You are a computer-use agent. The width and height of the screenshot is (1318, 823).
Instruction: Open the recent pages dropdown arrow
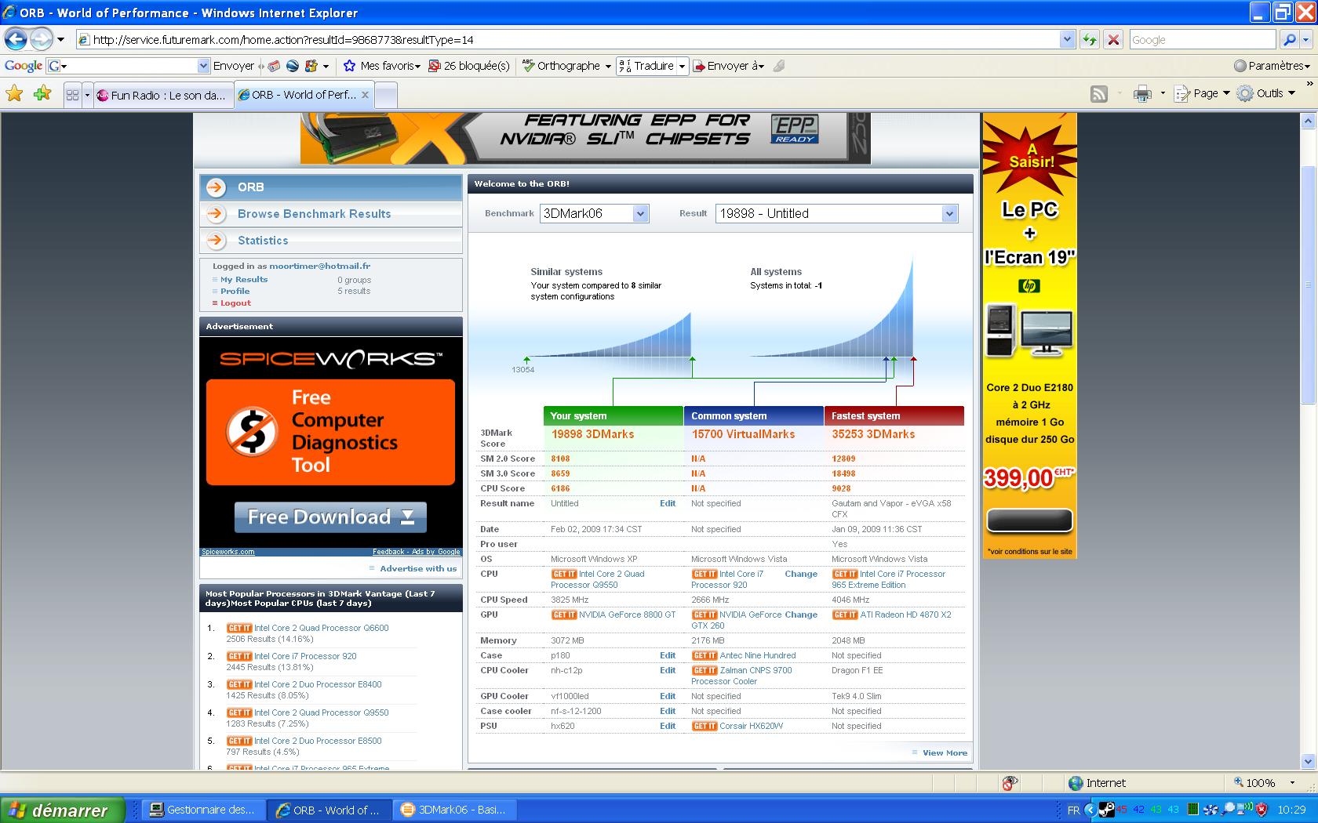pos(60,39)
